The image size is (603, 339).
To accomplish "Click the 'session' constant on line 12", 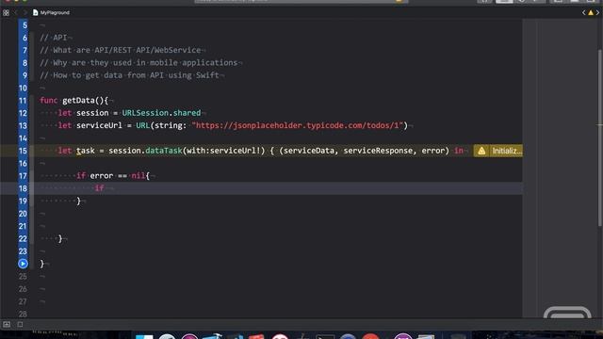I will (x=92, y=113).
